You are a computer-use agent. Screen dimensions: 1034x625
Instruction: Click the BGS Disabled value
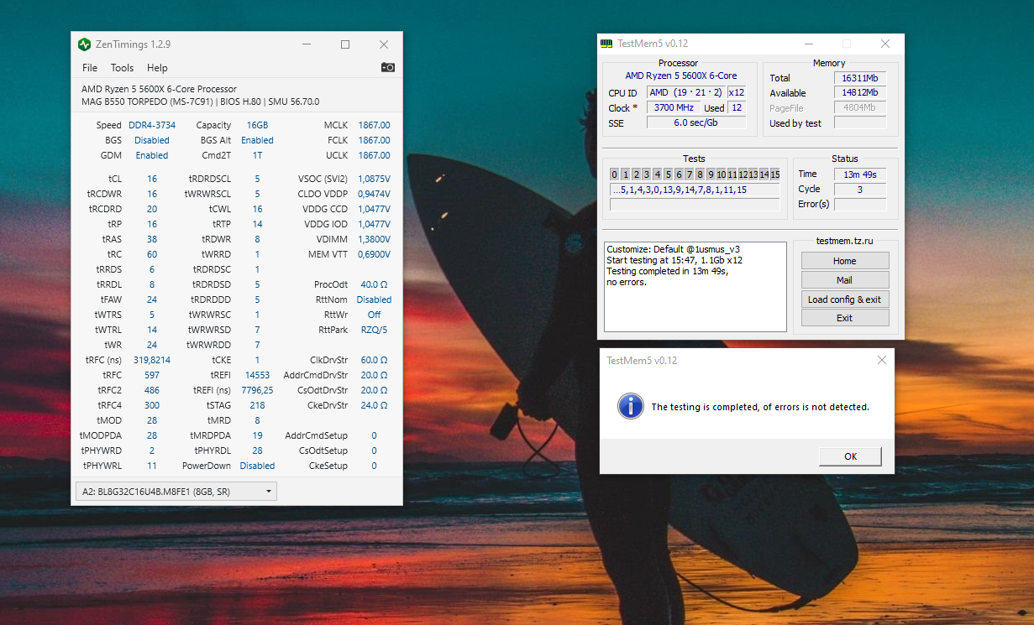(x=152, y=140)
